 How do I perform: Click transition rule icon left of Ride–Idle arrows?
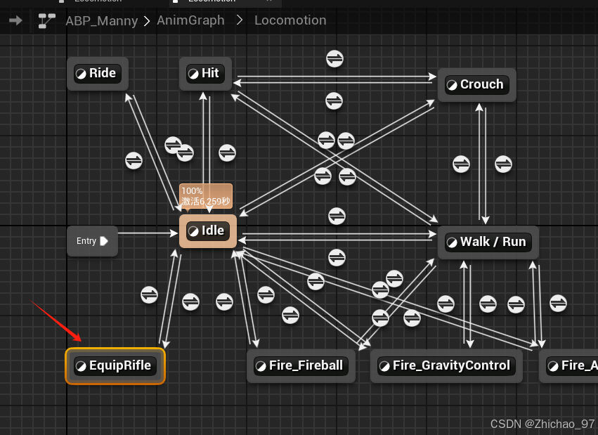(x=134, y=160)
